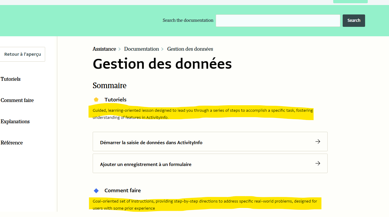Click Gestion des données in the breadcrumb
The height and width of the screenshot is (217, 389).
[x=190, y=49]
